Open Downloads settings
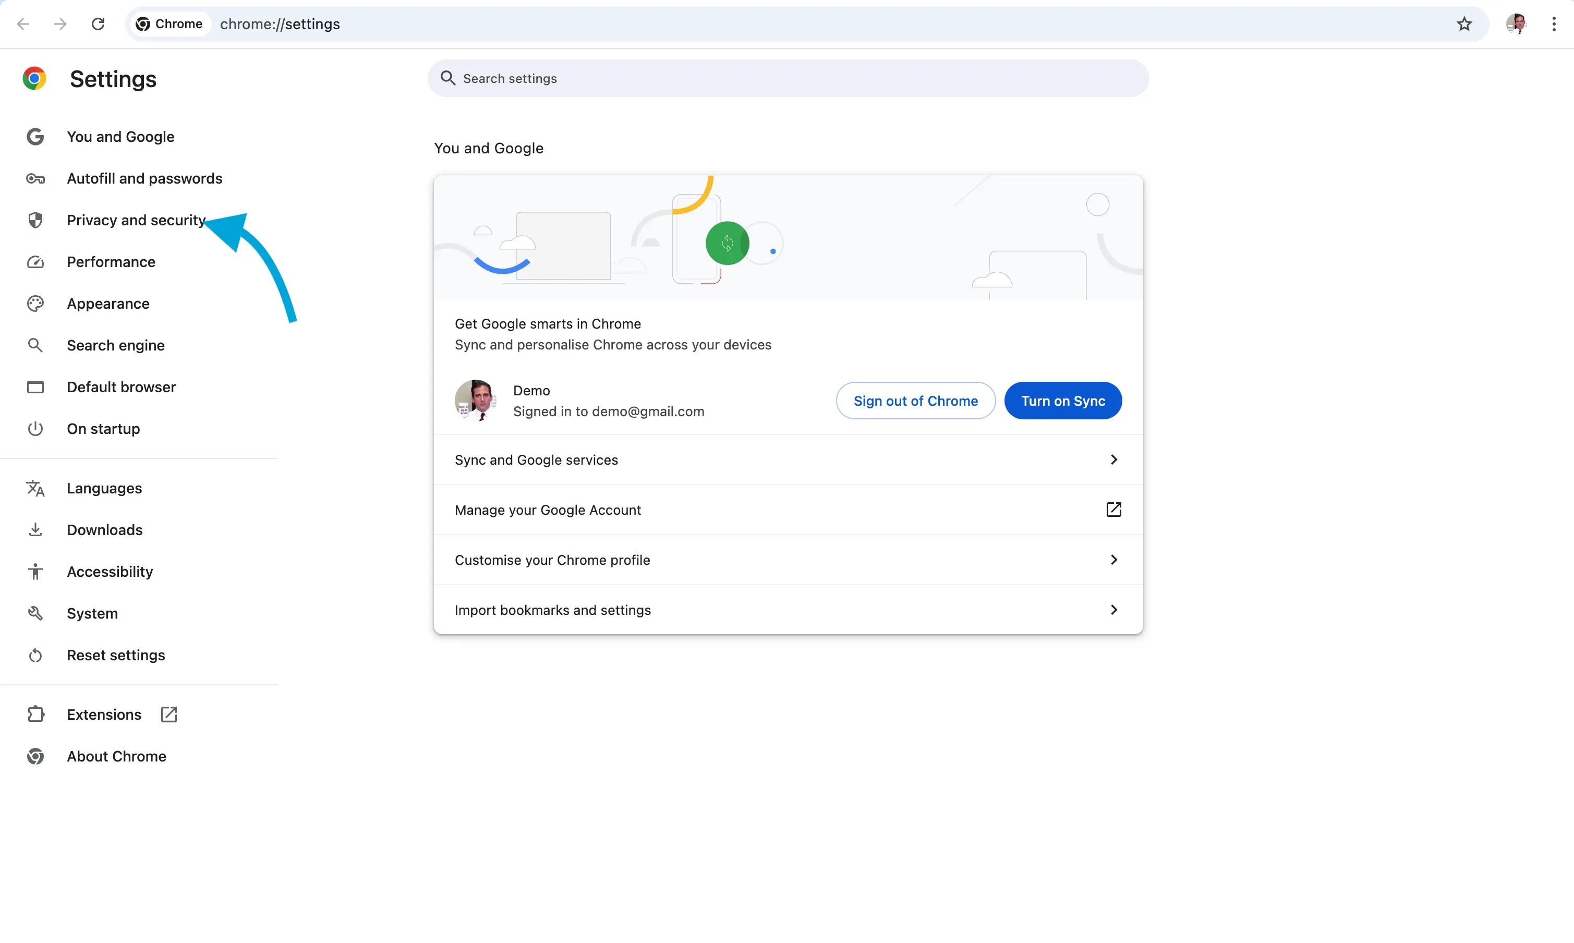This screenshot has width=1574, height=943. pyautogui.click(x=105, y=530)
